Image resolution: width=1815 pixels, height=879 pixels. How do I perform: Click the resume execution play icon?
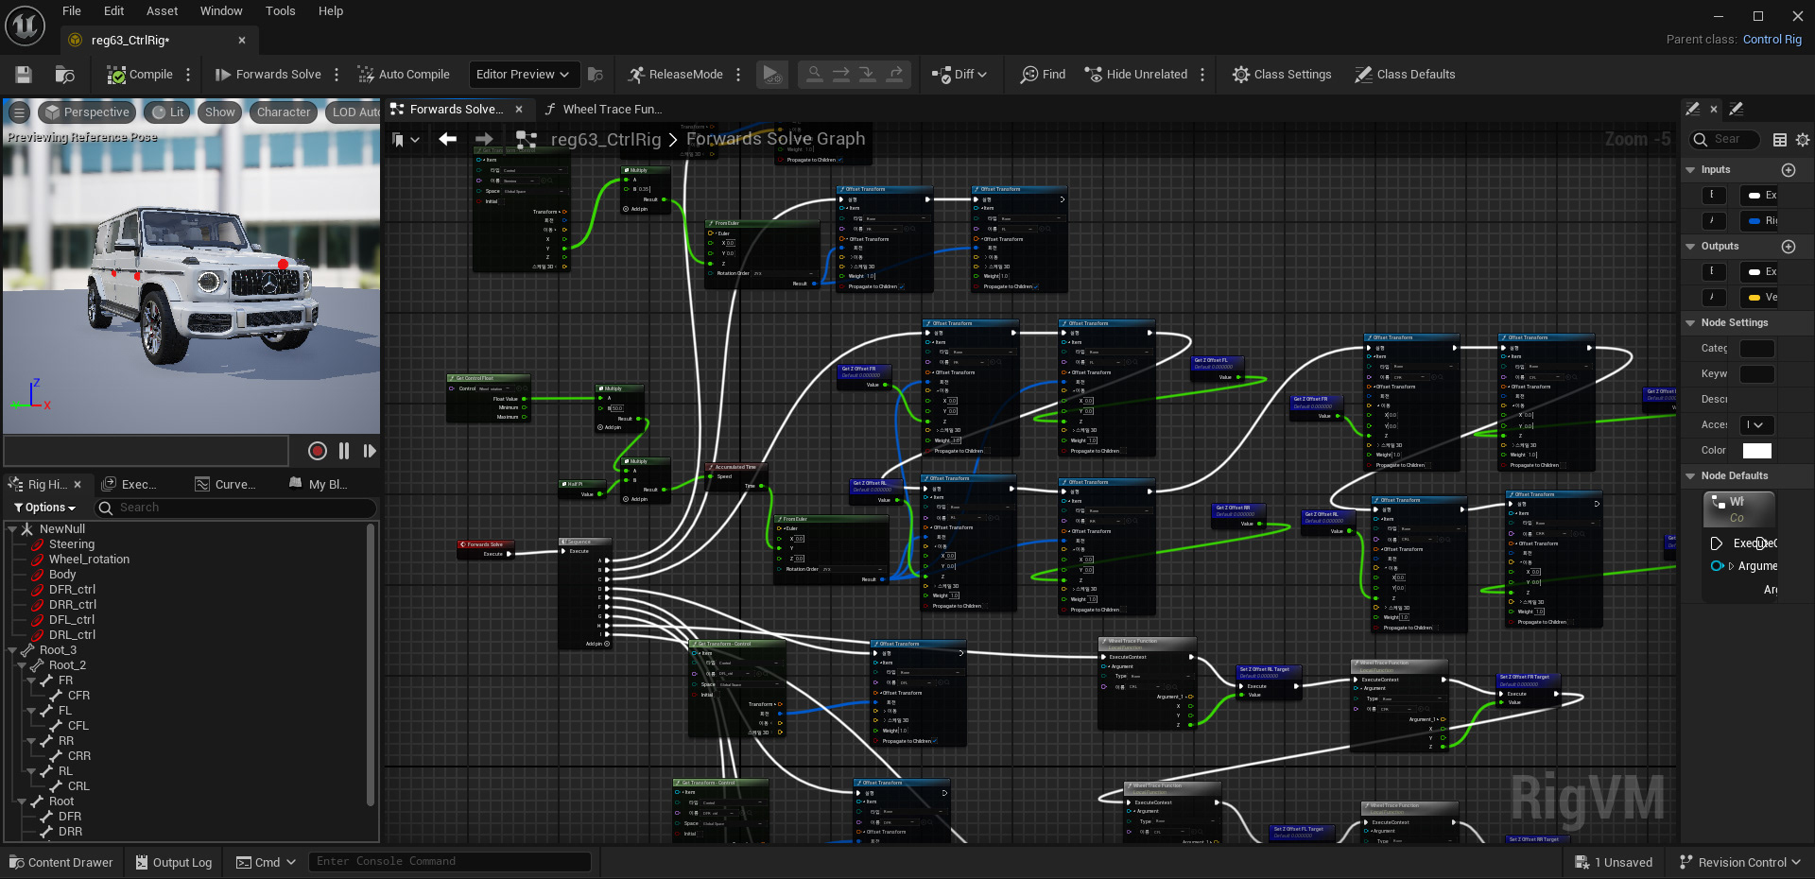pyautogui.click(x=772, y=75)
